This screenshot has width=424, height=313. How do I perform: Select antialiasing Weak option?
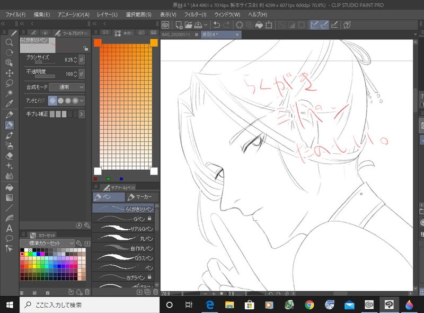pos(60,101)
